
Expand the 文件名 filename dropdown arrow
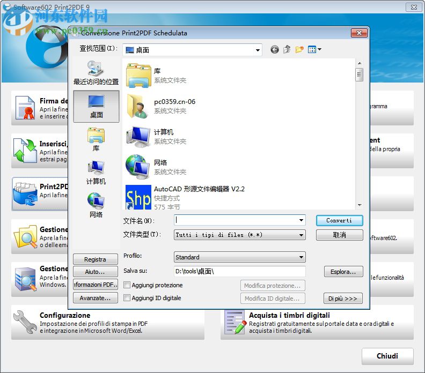[x=301, y=220]
